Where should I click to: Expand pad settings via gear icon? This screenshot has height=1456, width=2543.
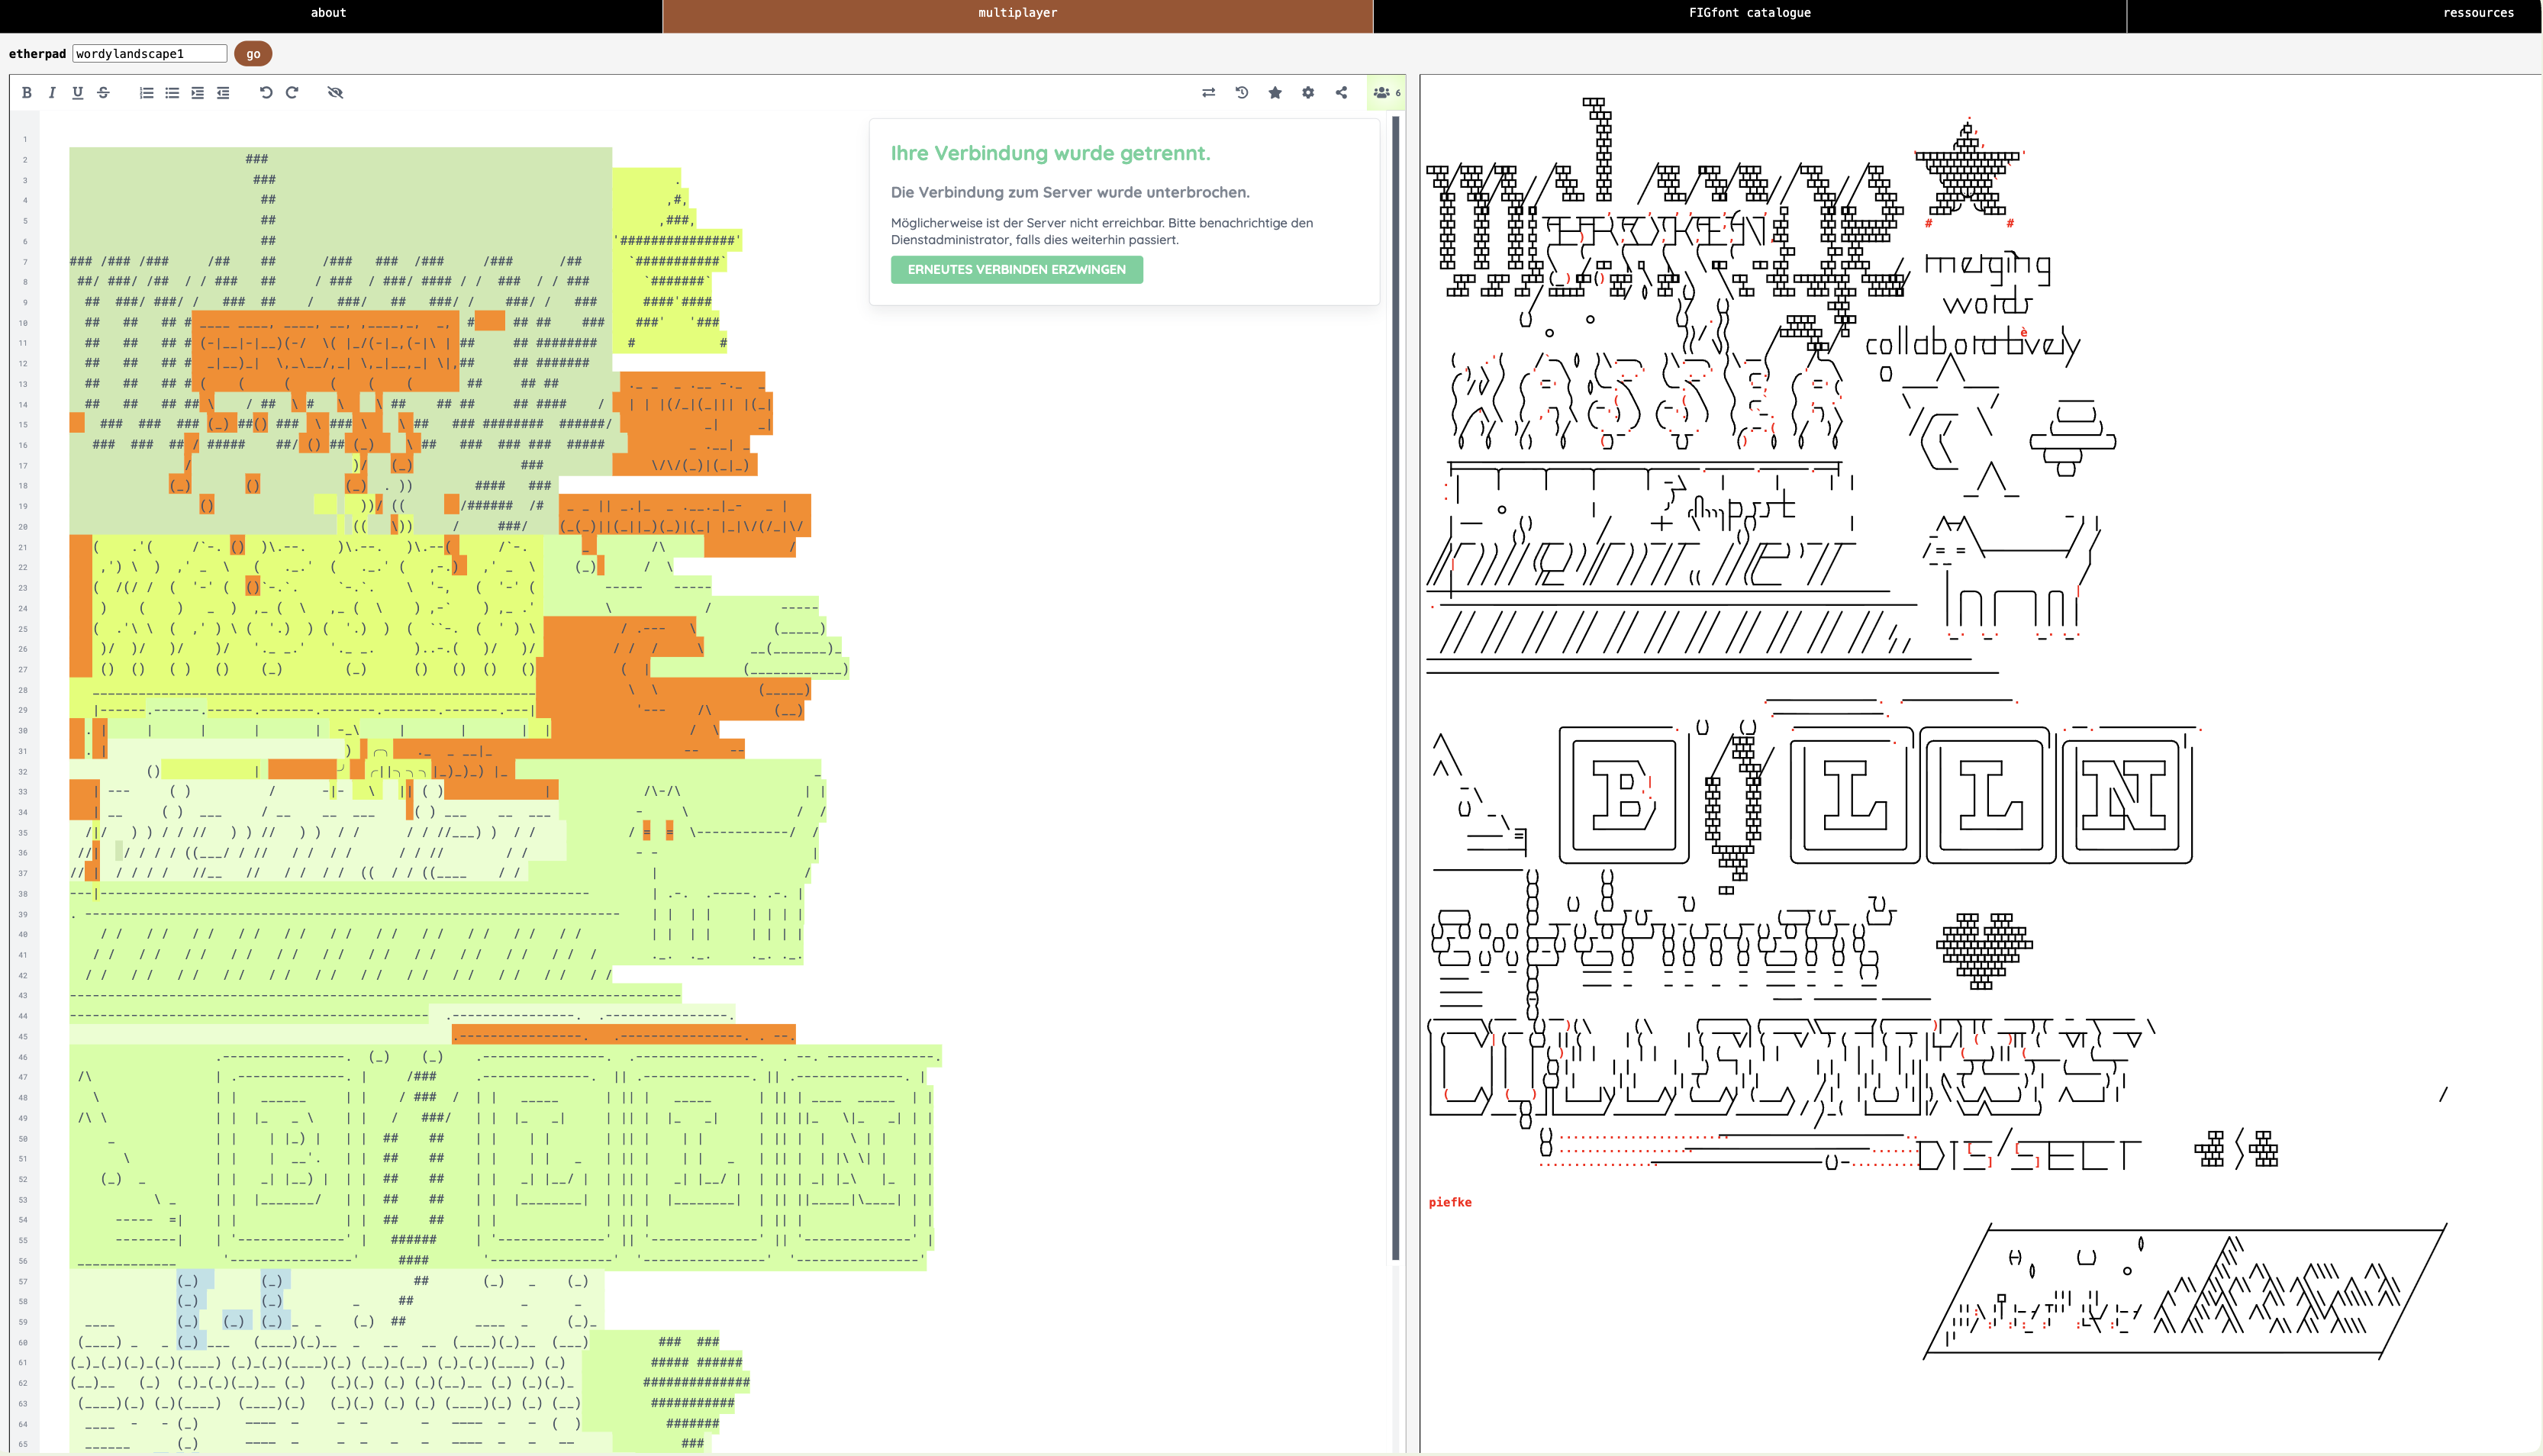[x=1308, y=92]
